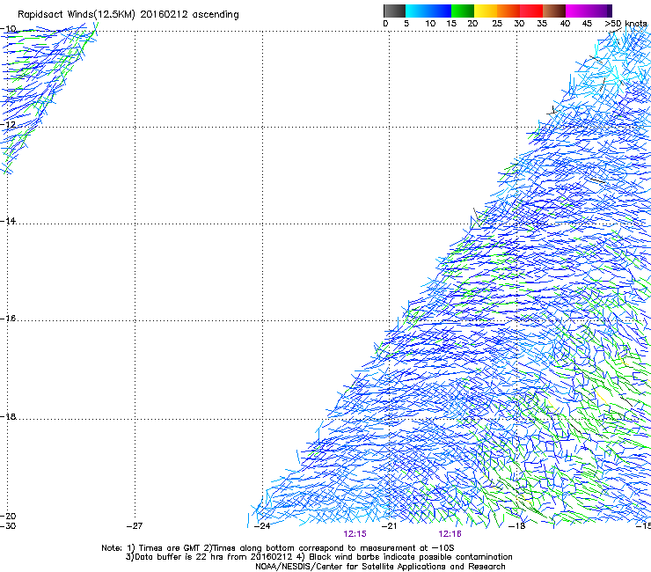Click the '>50 knots' legend label

pos(625,24)
